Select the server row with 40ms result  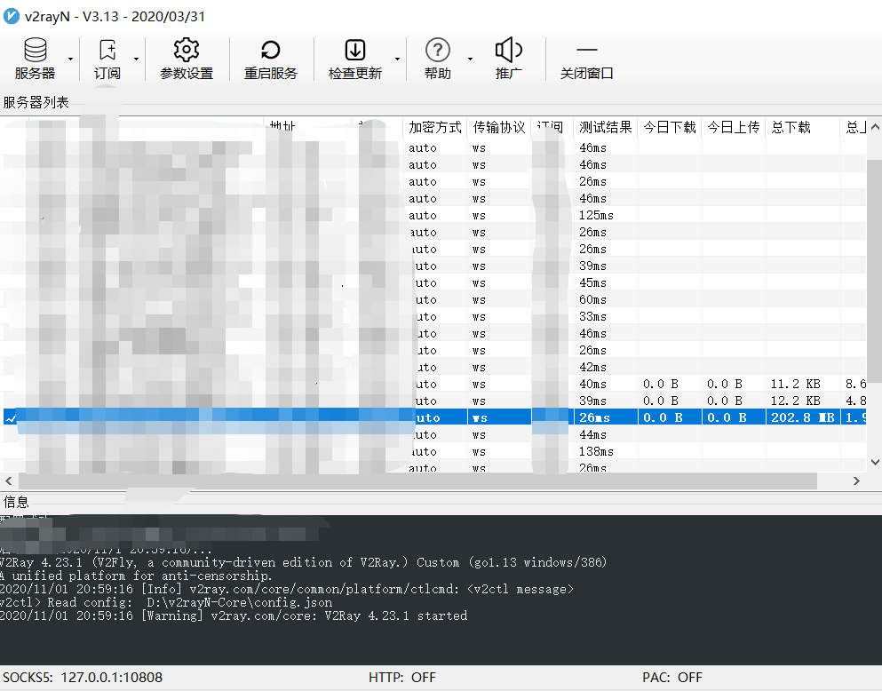coord(433,384)
